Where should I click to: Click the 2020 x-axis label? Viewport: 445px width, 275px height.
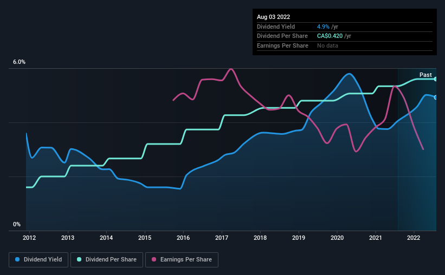(x=337, y=238)
